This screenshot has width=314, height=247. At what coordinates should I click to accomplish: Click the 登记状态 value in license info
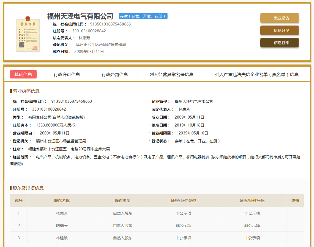click(197, 141)
